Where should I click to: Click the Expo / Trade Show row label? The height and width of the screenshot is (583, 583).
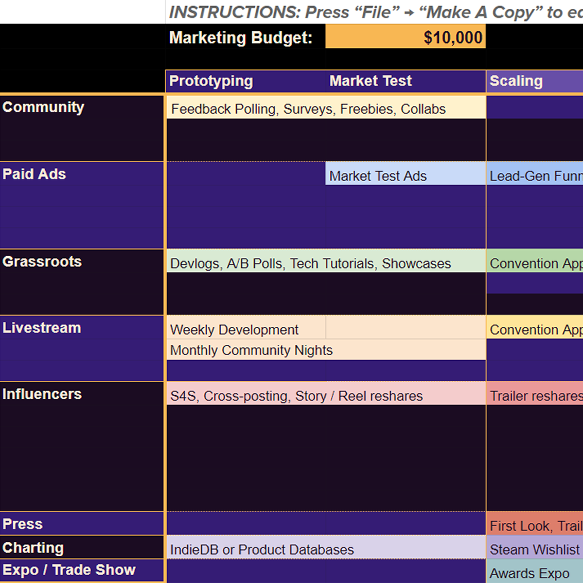(x=82, y=570)
